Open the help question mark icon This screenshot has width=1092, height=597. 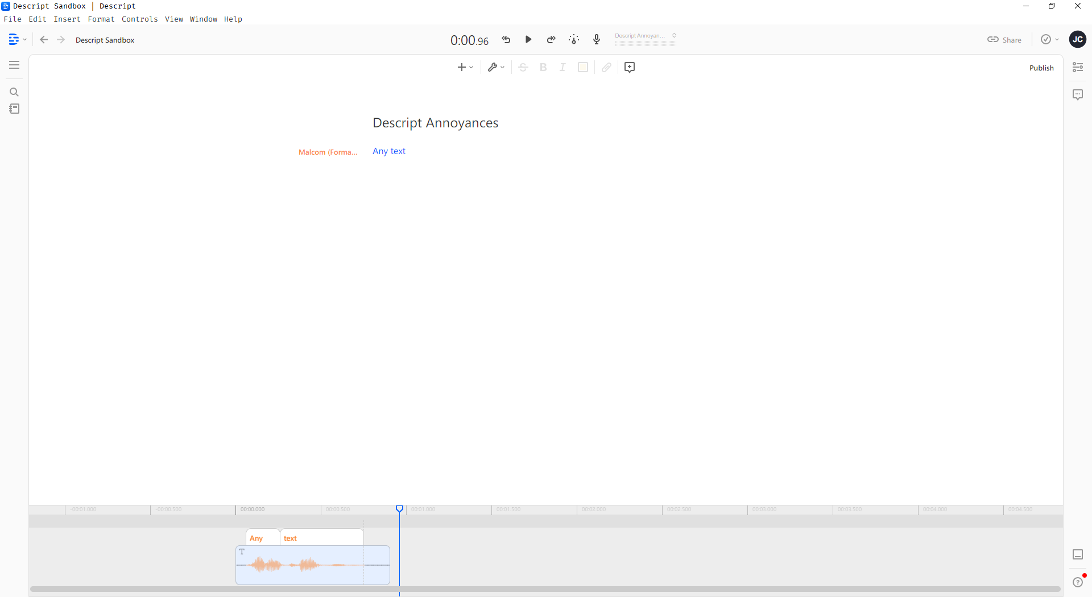tap(1078, 582)
